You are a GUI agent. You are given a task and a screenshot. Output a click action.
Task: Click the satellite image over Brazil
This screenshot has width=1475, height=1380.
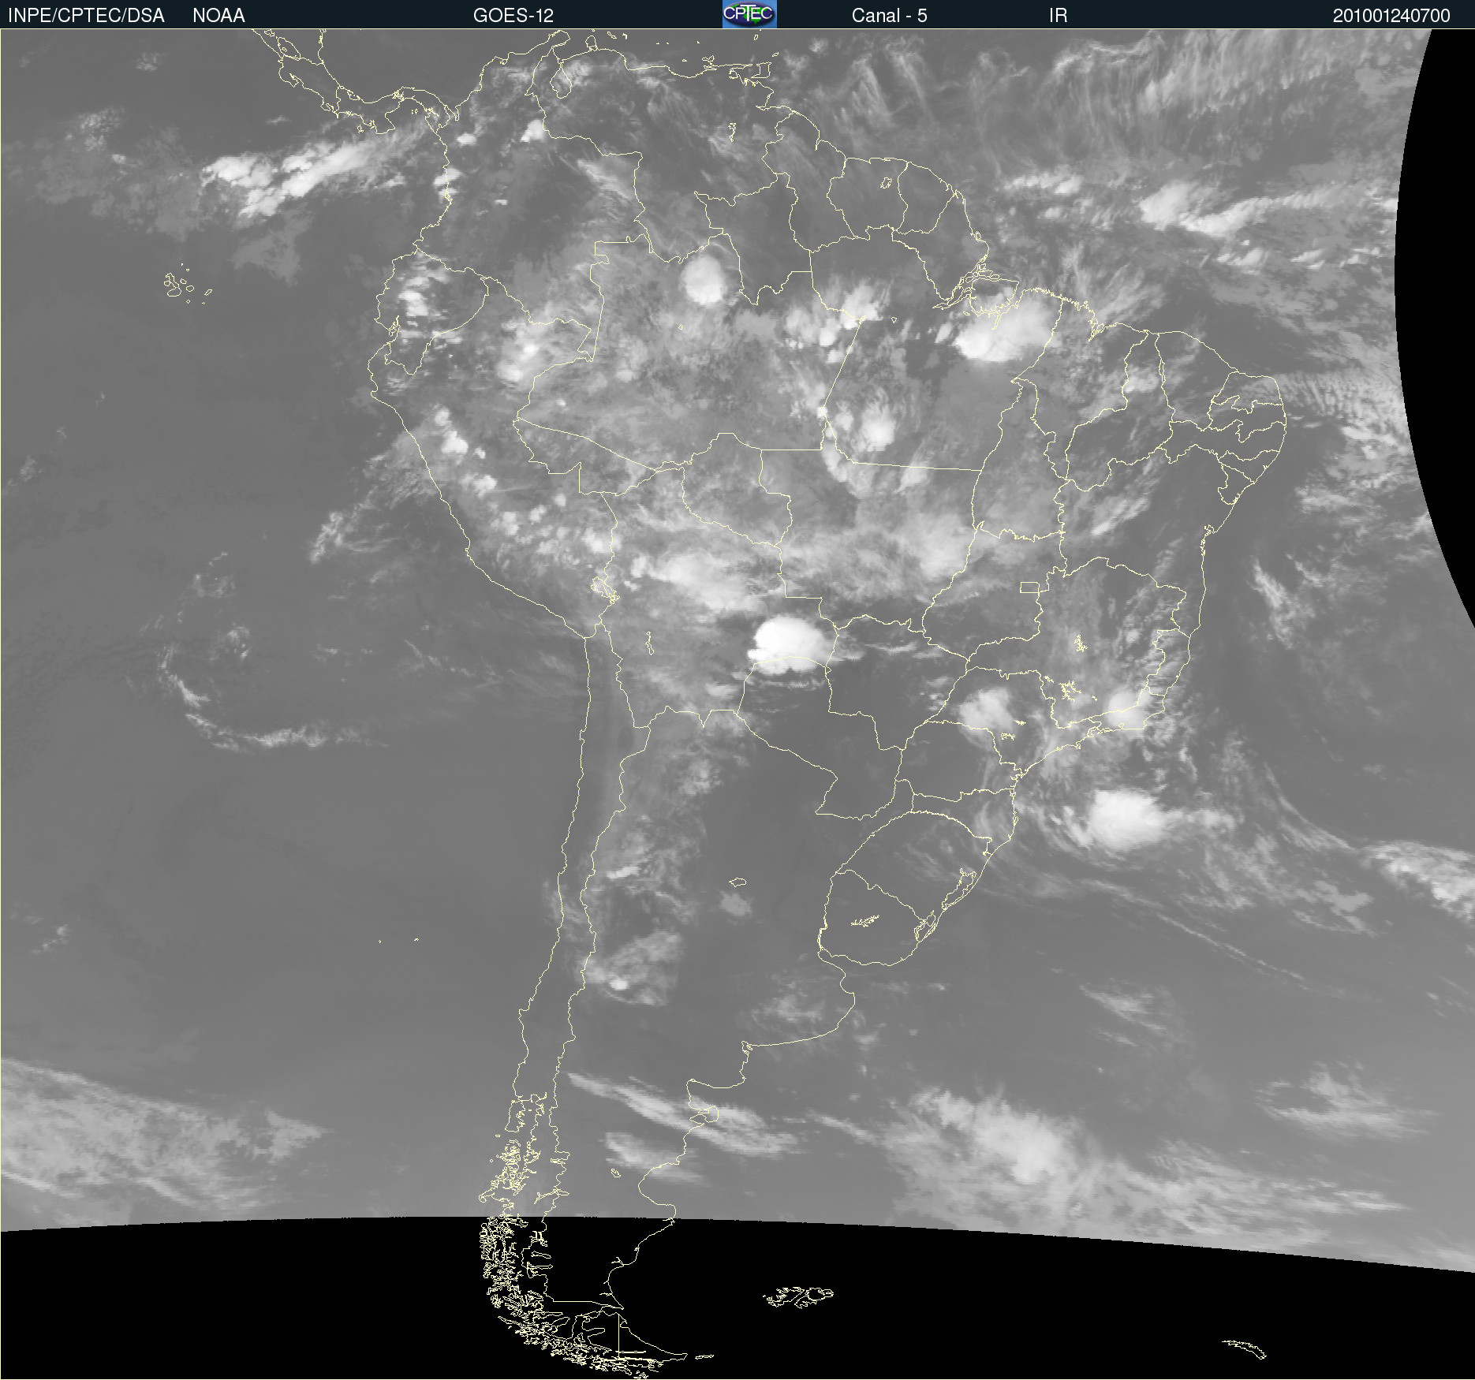tap(737, 704)
